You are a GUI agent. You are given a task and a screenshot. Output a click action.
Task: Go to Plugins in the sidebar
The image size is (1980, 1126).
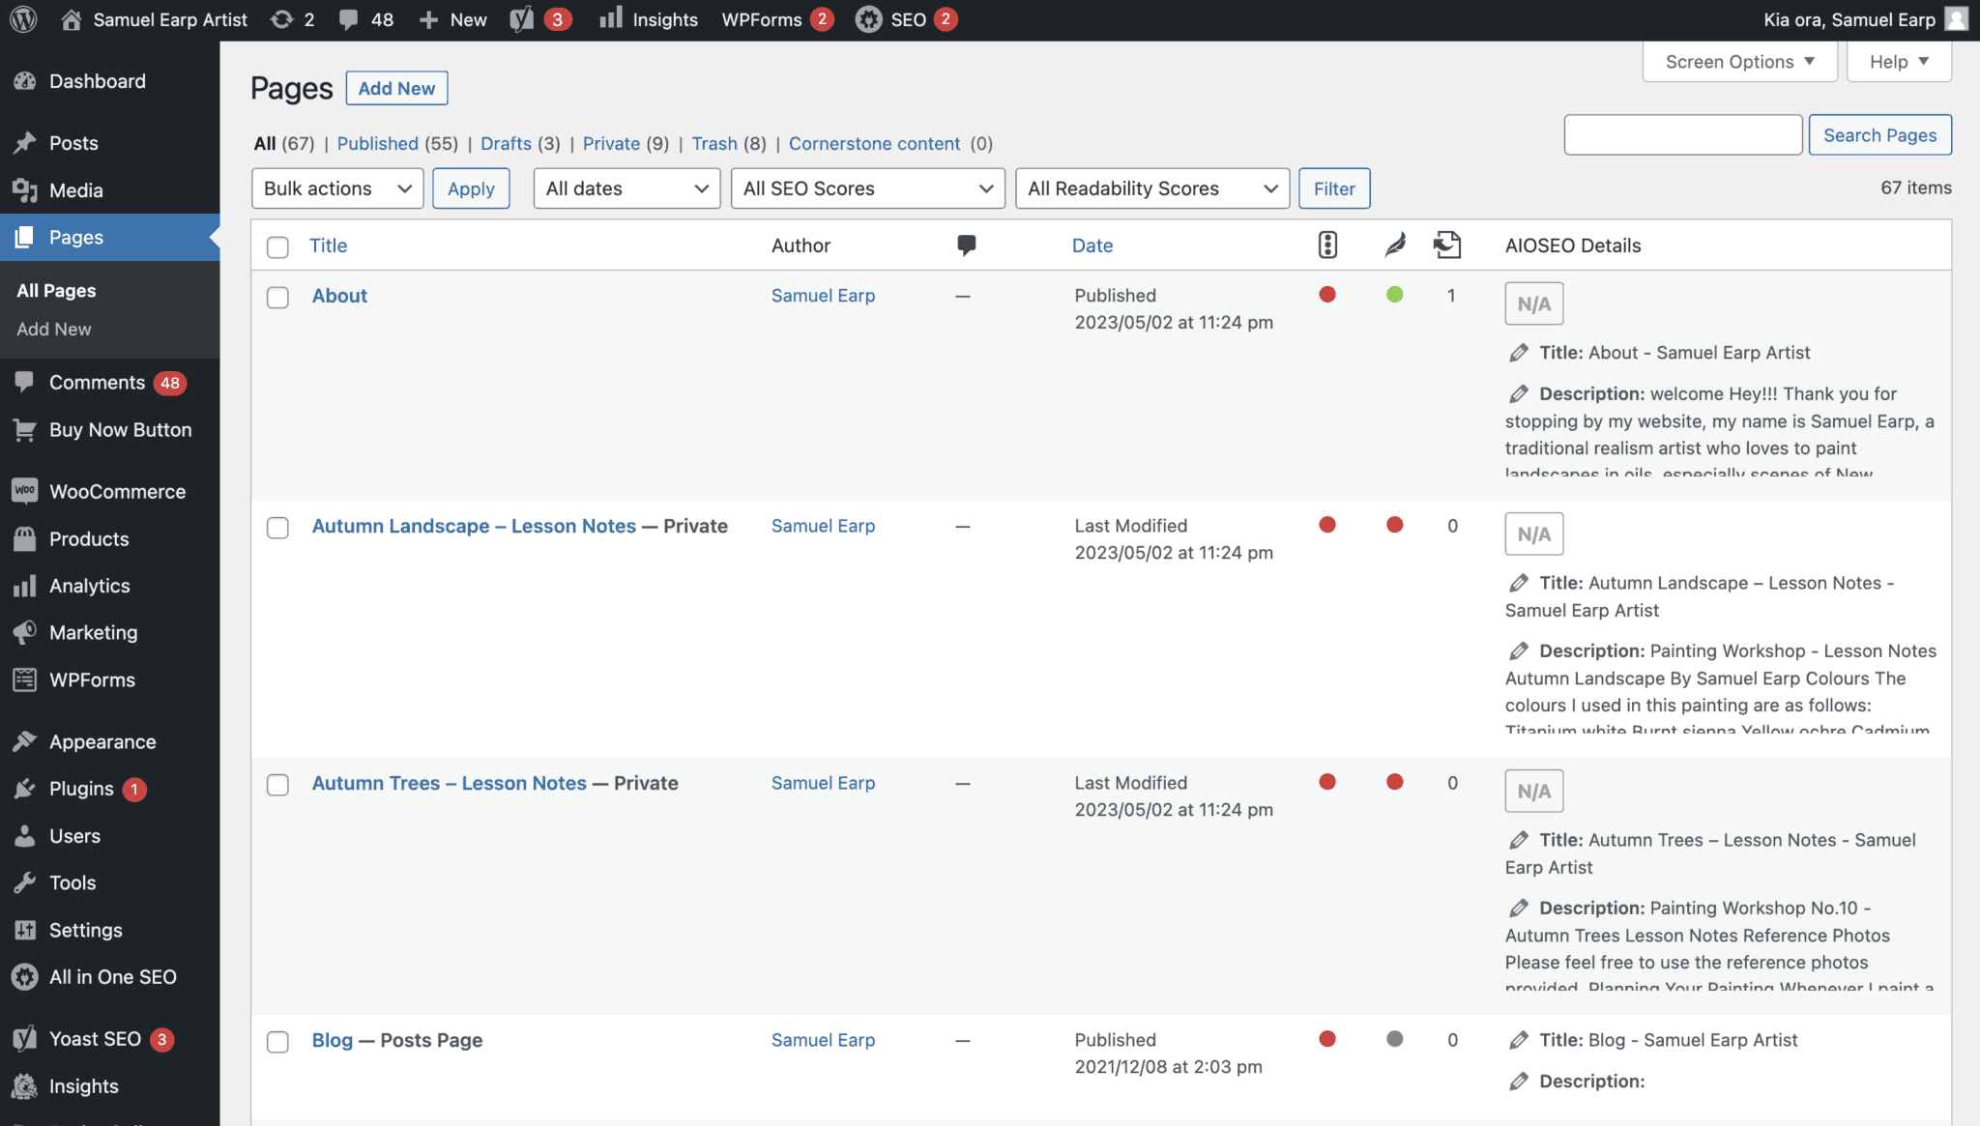(81, 789)
